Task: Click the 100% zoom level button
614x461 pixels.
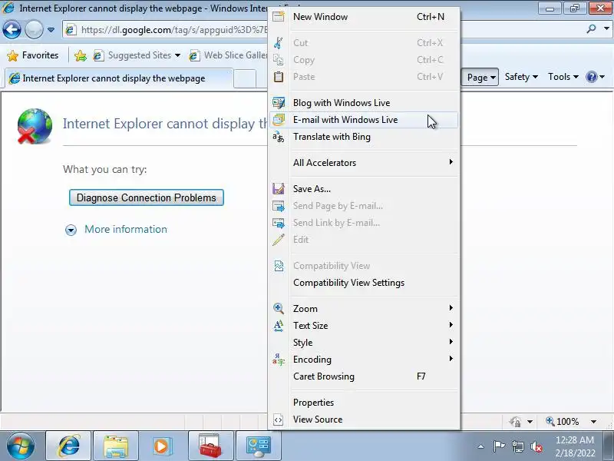Action: coord(563,422)
